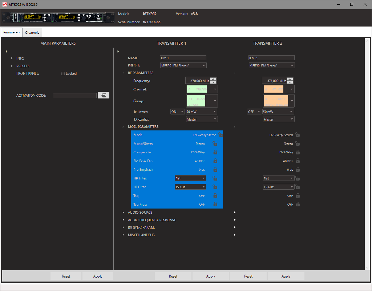
Task: Toggle the Transmitter 1 LP Filter lock
Action: 215,187
